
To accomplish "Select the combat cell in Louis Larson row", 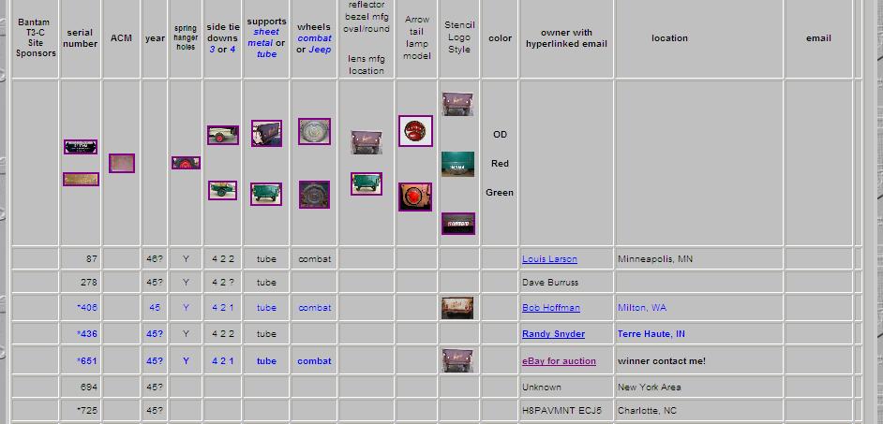I will 314,259.
